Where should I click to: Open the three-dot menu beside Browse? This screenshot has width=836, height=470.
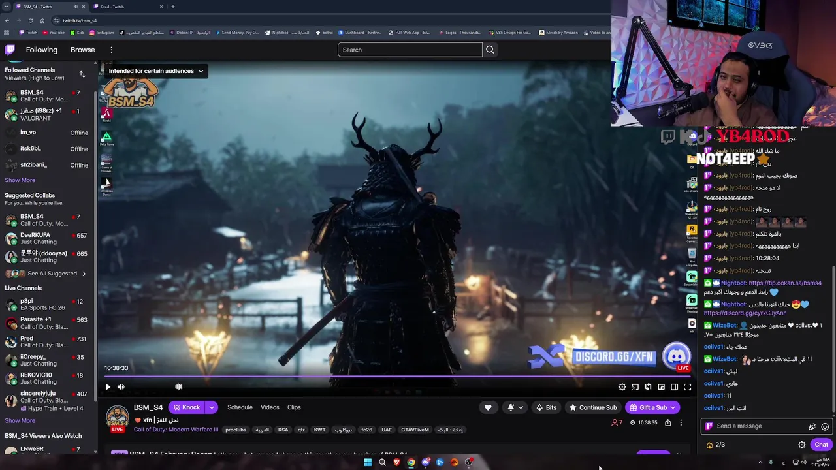[x=111, y=50]
